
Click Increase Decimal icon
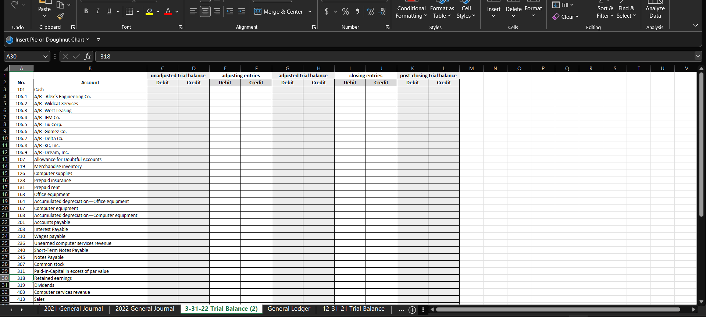(370, 11)
